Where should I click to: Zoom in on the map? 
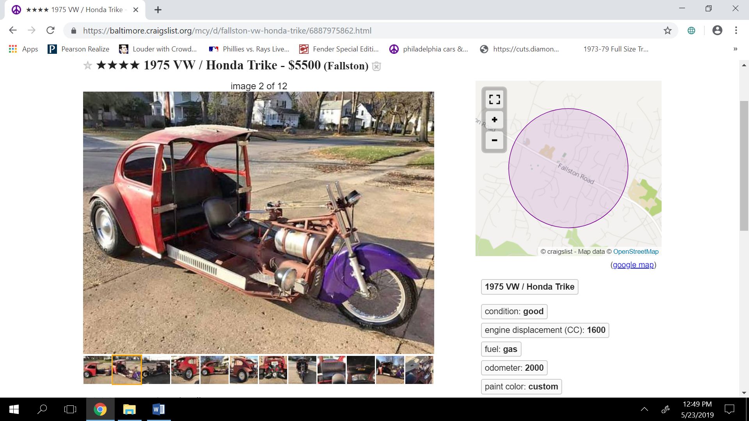click(494, 120)
